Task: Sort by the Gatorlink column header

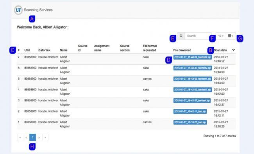Action: [44, 50]
